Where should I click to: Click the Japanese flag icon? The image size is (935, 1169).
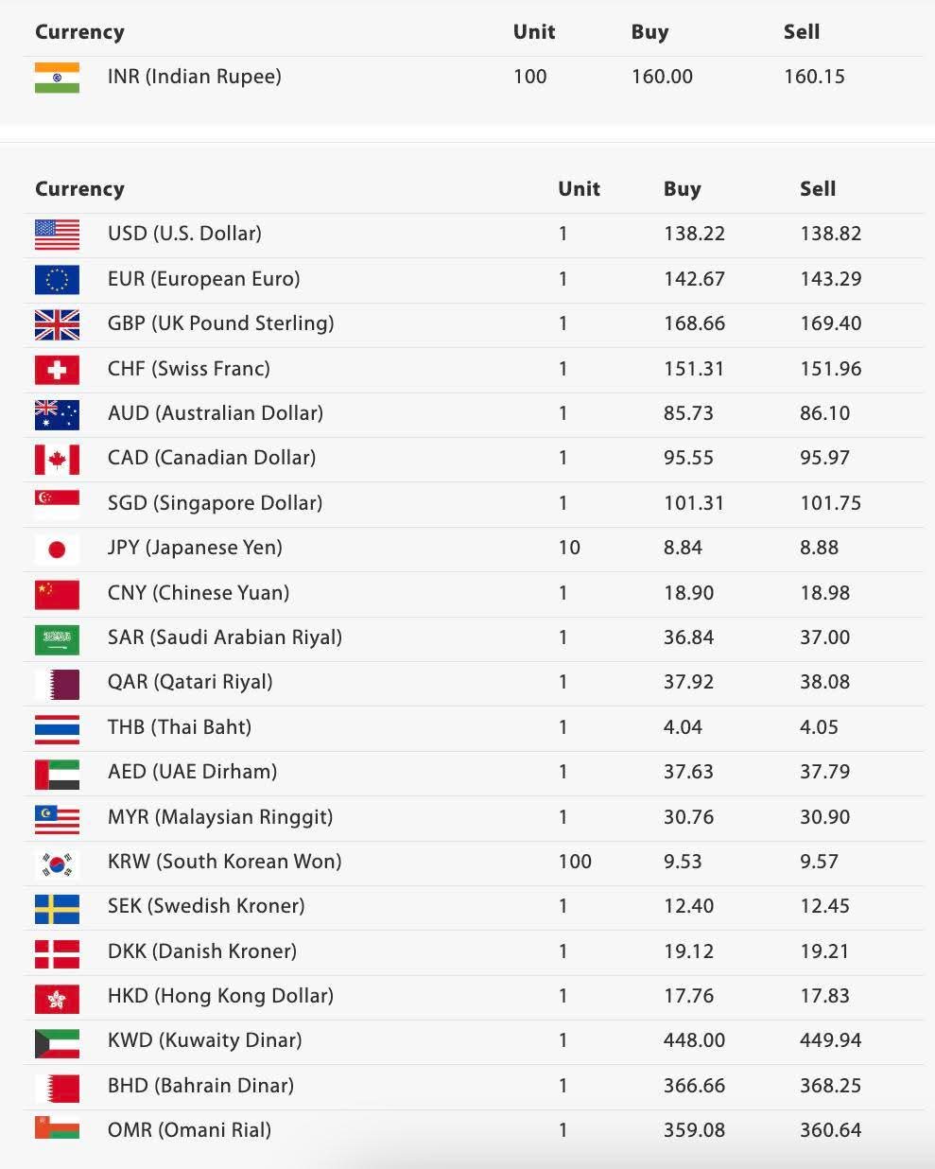pyautogui.click(x=57, y=549)
